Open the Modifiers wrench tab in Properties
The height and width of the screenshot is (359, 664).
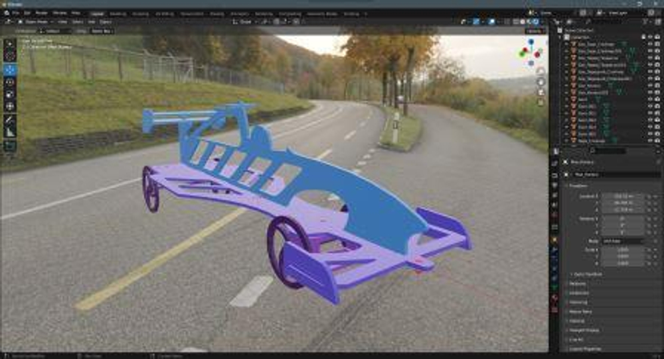point(555,249)
